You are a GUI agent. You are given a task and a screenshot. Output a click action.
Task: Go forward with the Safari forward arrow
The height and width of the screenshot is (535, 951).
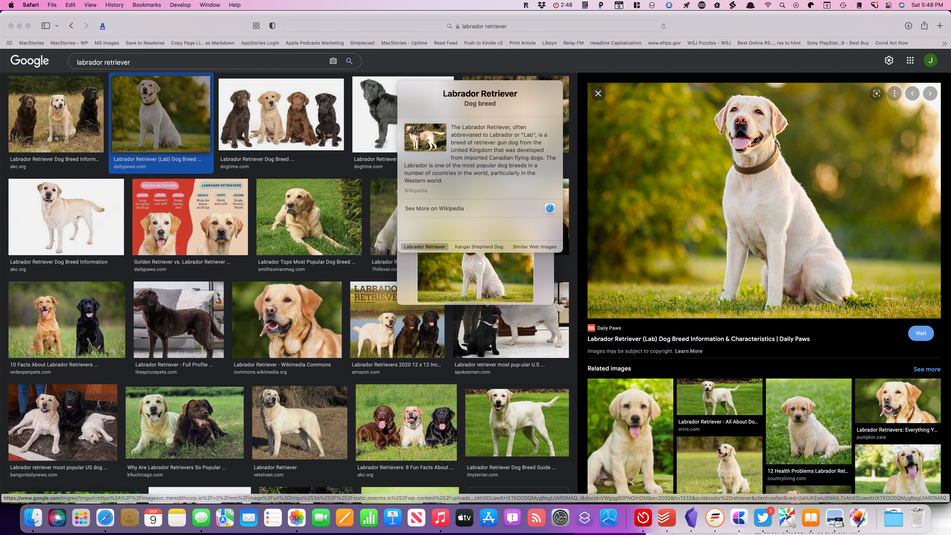click(86, 26)
